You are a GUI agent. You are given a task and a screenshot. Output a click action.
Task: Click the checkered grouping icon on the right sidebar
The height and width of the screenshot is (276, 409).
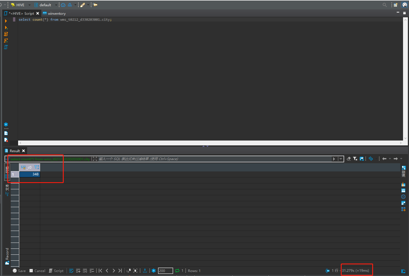pyautogui.click(x=403, y=190)
